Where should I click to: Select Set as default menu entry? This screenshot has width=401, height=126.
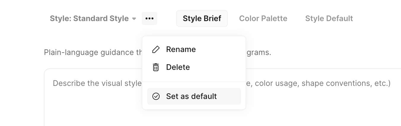[x=194, y=96]
